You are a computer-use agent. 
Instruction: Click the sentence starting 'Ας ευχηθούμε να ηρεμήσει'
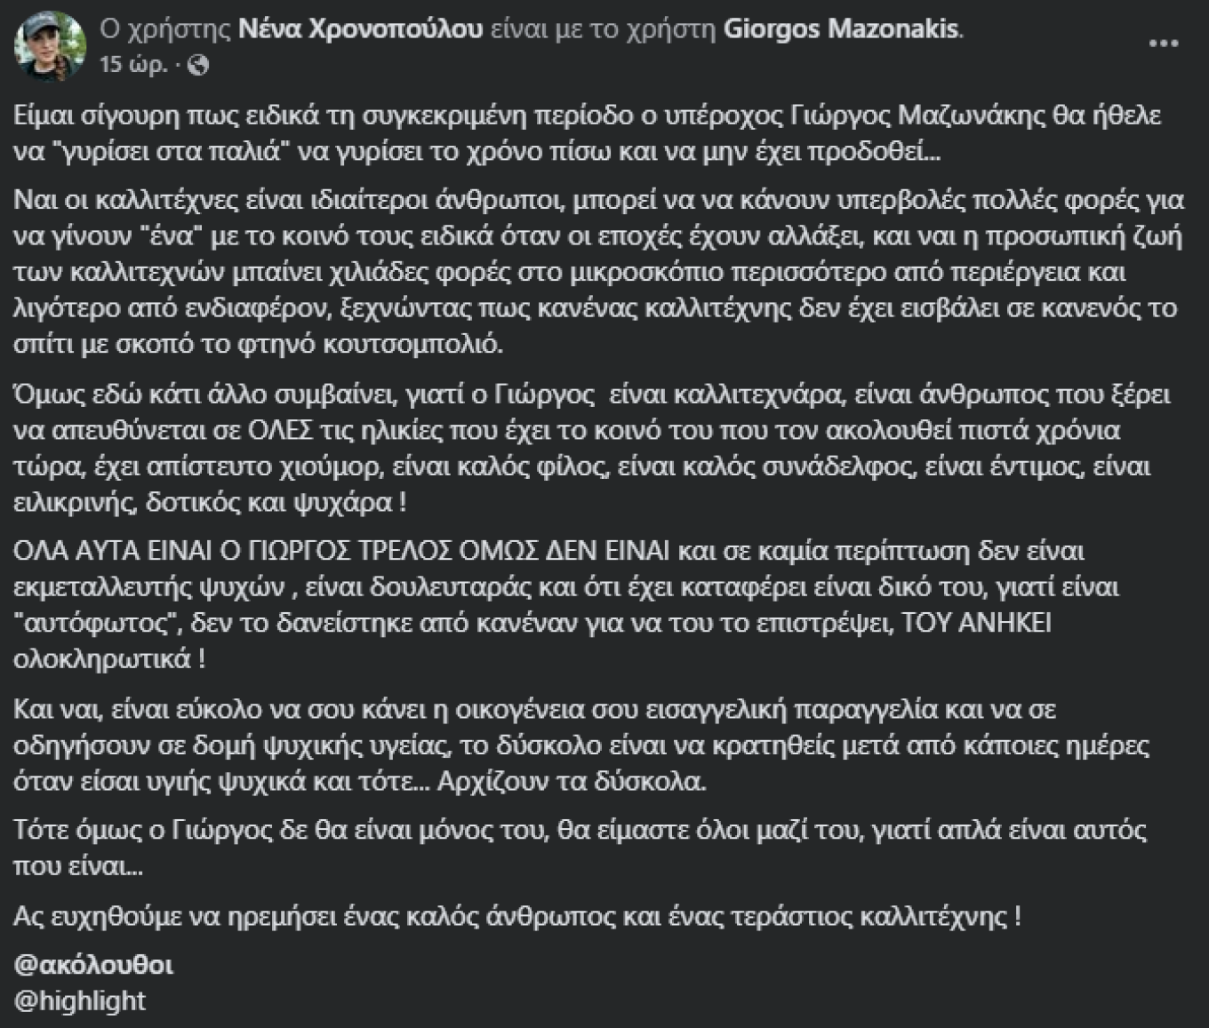(516, 917)
